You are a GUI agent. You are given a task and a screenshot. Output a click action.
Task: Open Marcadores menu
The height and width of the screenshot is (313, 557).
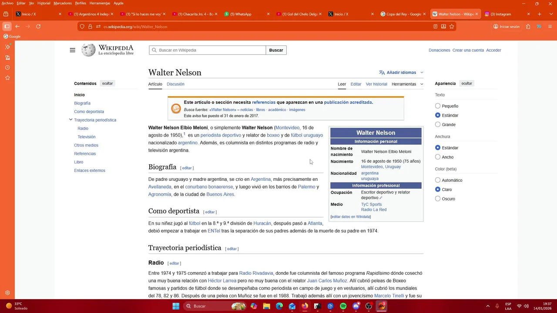point(63,3)
